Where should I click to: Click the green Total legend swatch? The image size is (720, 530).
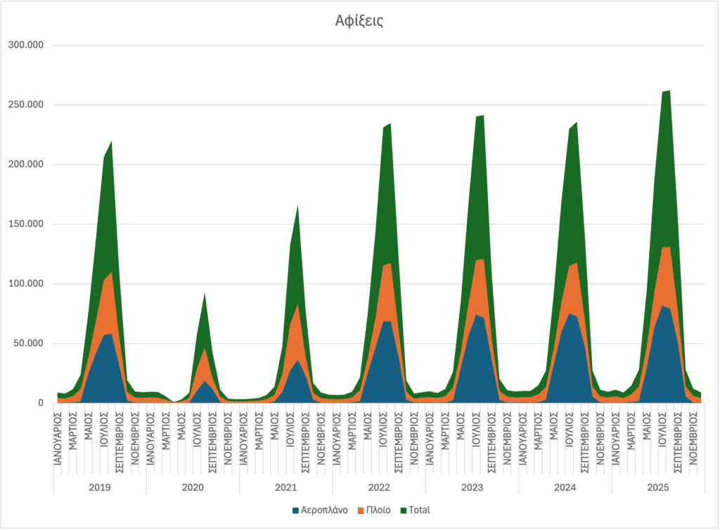pyautogui.click(x=403, y=510)
